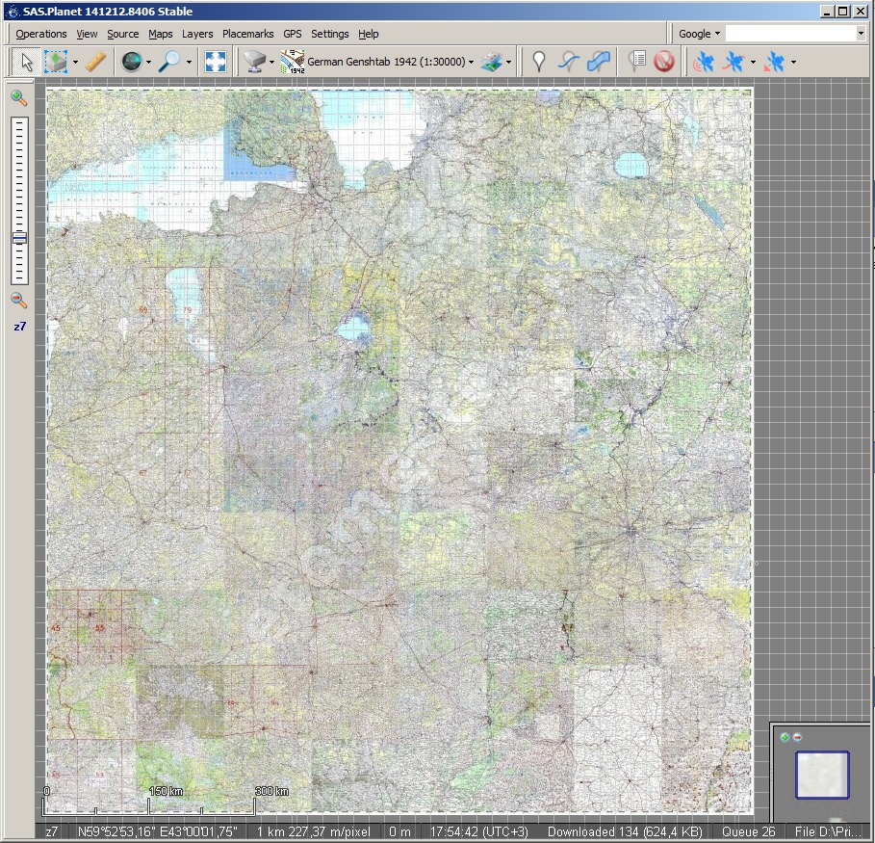The height and width of the screenshot is (843, 875).
Task: Click the z7 zoom indicator in the status bar
Action: point(52,831)
